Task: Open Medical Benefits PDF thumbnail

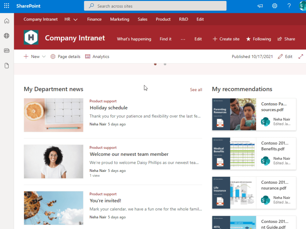Action: [234, 154]
